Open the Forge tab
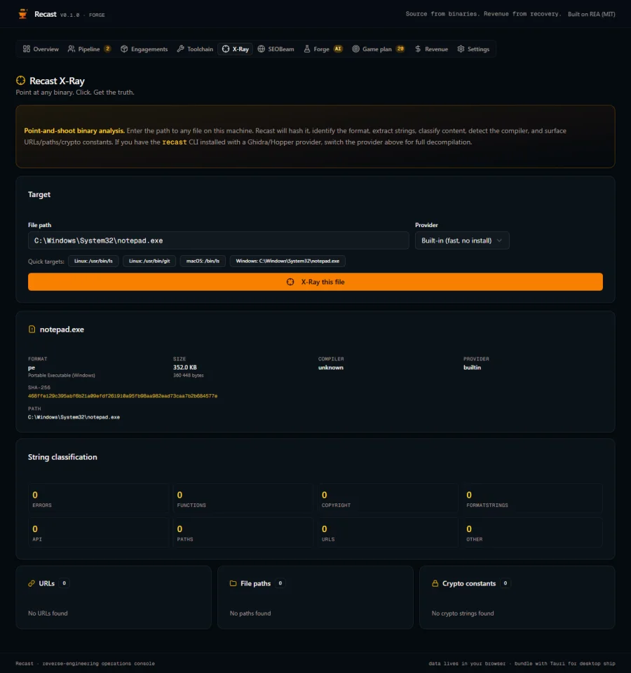The height and width of the screenshot is (673, 631). (323, 49)
